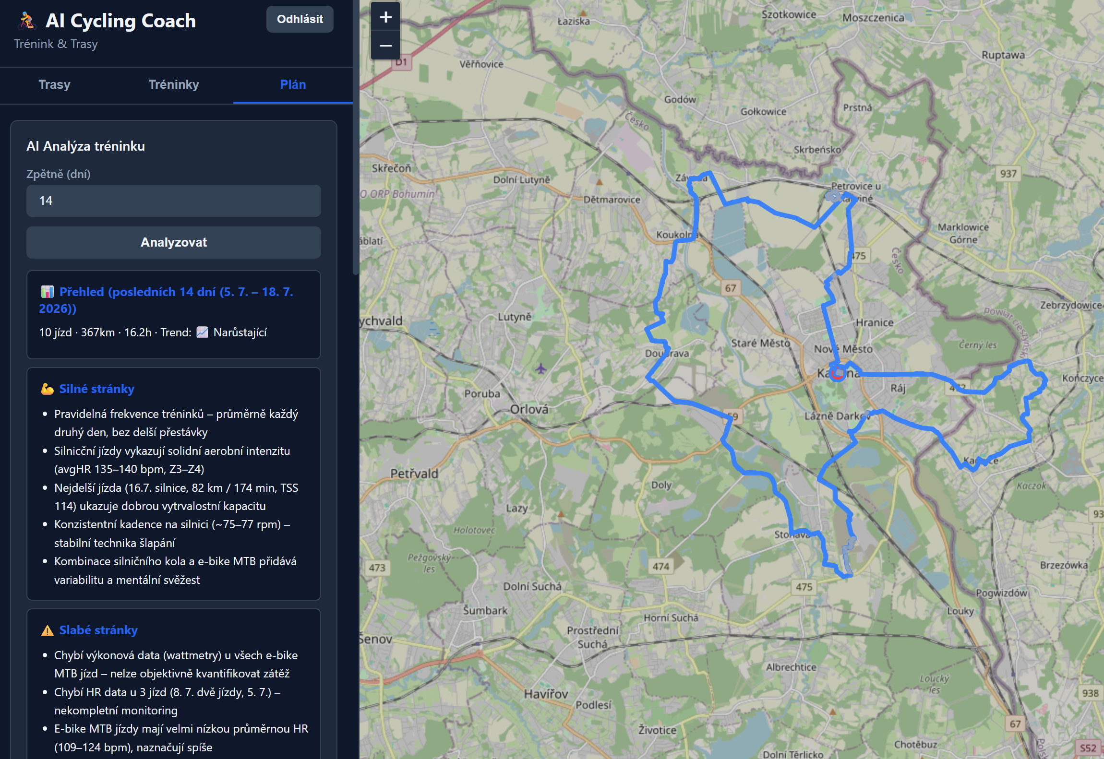Switch to the Tréninky tab
1104x759 pixels.
[x=174, y=84]
